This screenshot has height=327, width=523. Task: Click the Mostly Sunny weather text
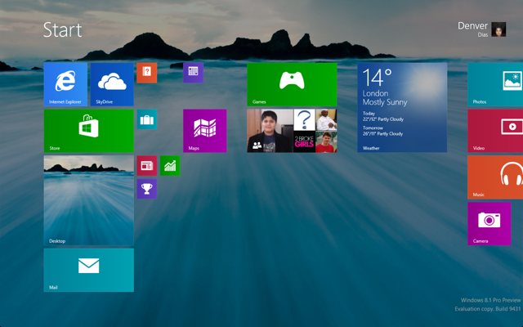pos(385,102)
